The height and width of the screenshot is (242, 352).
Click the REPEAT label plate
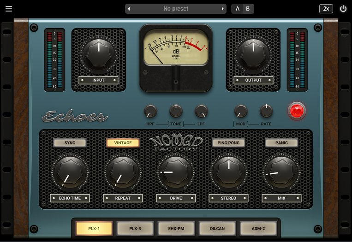click(123, 198)
